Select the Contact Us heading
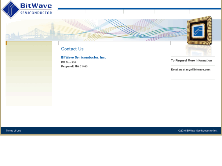This screenshot has width=222, height=166. 72,49
